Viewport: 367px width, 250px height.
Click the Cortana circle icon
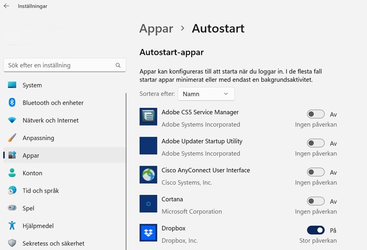point(148,204)
